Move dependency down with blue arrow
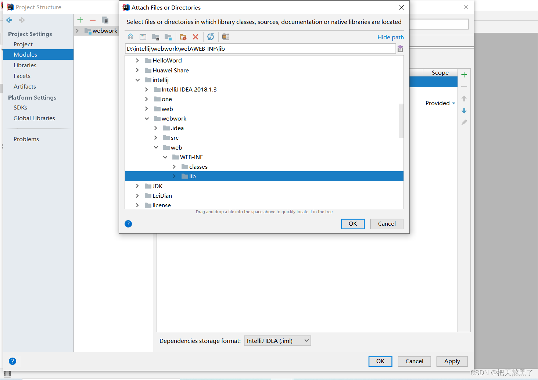The height and width of the screenshot is (380, 538). pos(464,111)
